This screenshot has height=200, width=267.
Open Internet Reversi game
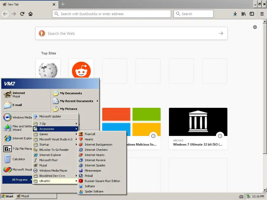point(102,160)
